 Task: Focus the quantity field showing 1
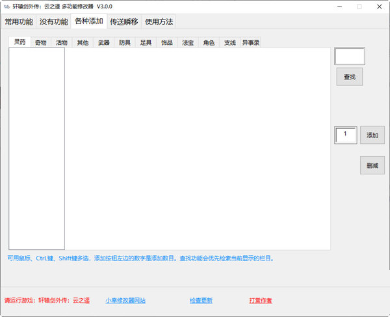[x=346, y=135]
